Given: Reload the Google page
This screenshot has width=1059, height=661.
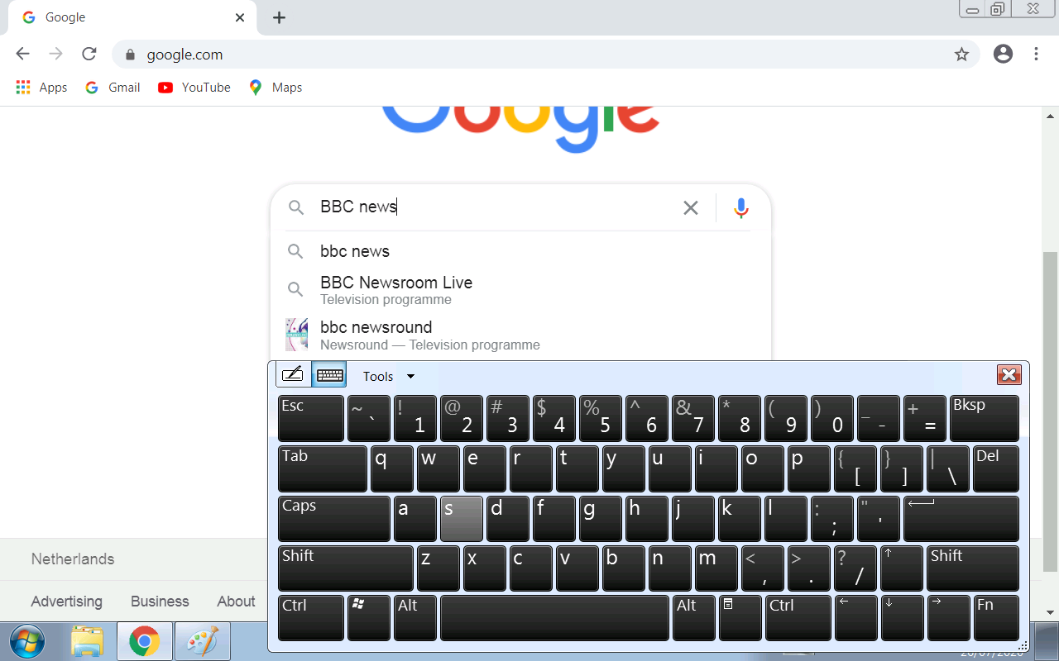Looking at the screenshot, I should [89, 55].
